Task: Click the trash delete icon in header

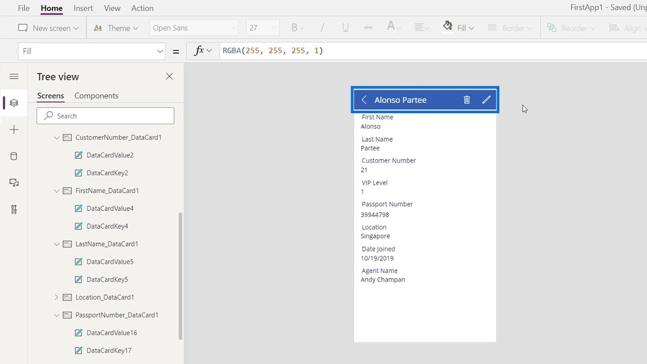Action: [467, 100]
